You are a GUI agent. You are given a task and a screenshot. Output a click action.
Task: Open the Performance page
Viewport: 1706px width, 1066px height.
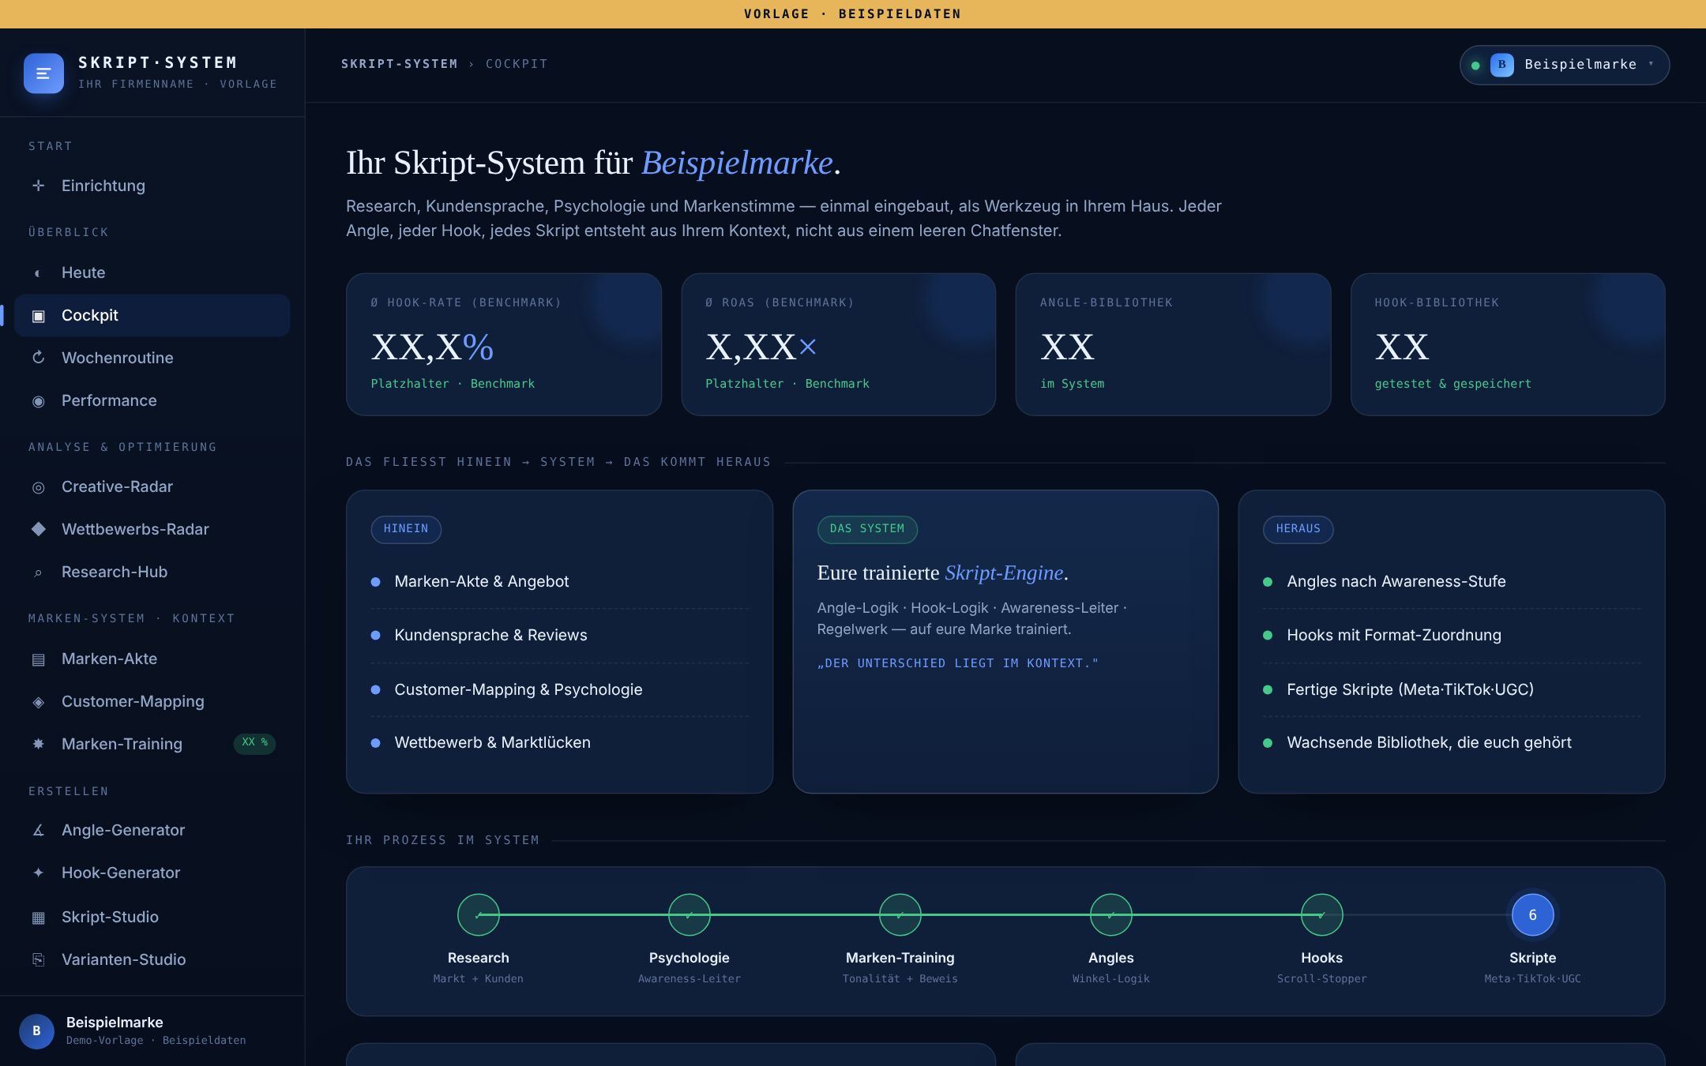pos(152,400)
